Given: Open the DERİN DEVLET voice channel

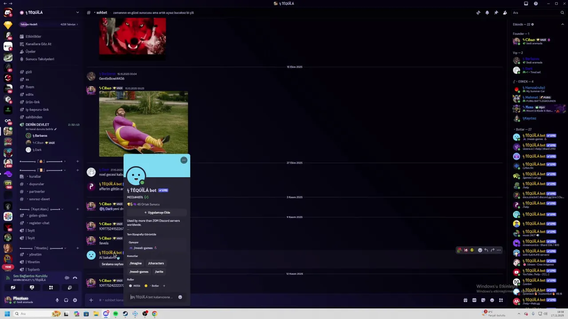Looking at the screenshot, I should coord(49,124).
